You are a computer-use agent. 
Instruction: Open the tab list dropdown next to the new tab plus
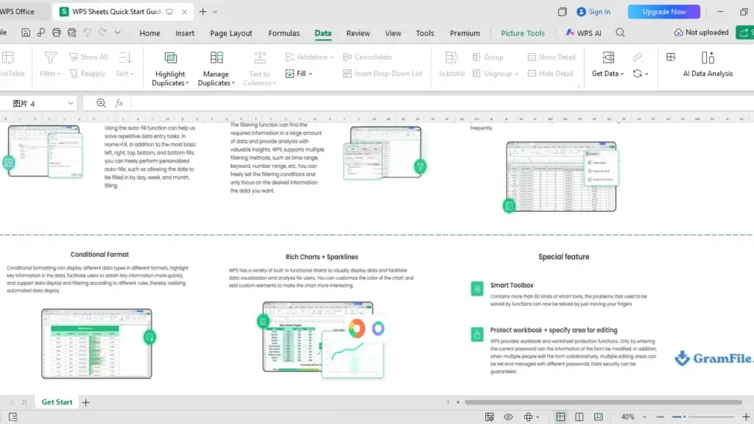[x=215, y=12]
